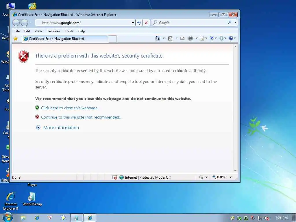Image resolution: width=296 pixels, height=222 pixels.
Task: Click the Home toolbar icon
Action: (x=158, y=38)
